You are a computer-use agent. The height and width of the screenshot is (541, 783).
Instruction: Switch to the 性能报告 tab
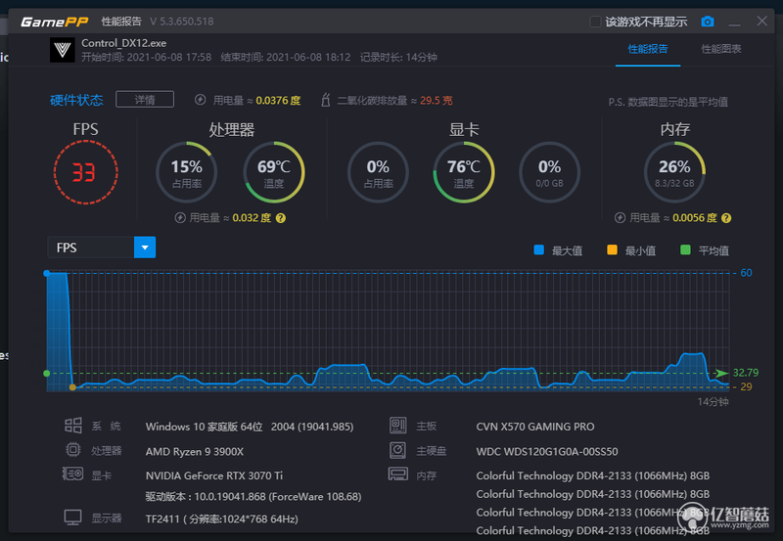pos(648,49)
